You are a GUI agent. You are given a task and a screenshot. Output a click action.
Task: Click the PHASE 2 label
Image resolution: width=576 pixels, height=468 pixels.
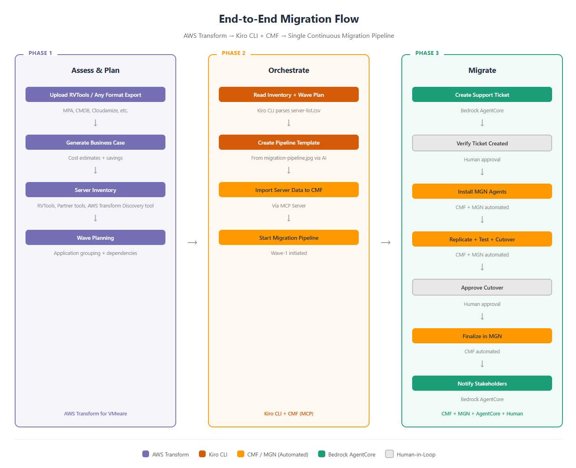coord(234,53)
